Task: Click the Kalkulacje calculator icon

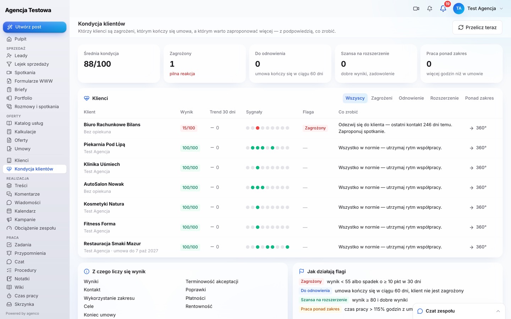Action: pyautogui.click(x=9, y=132)
